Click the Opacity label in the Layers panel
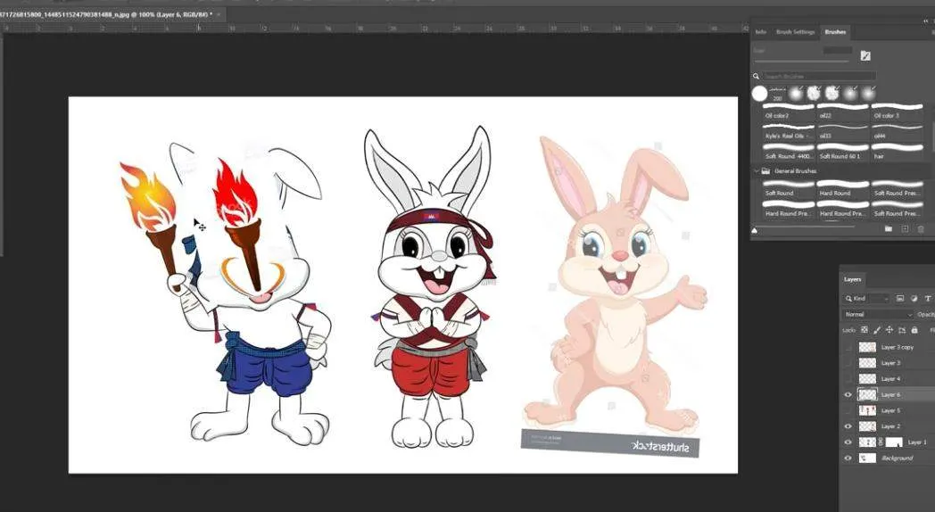Viewport: 935px width, 512px height. point(926,314)
